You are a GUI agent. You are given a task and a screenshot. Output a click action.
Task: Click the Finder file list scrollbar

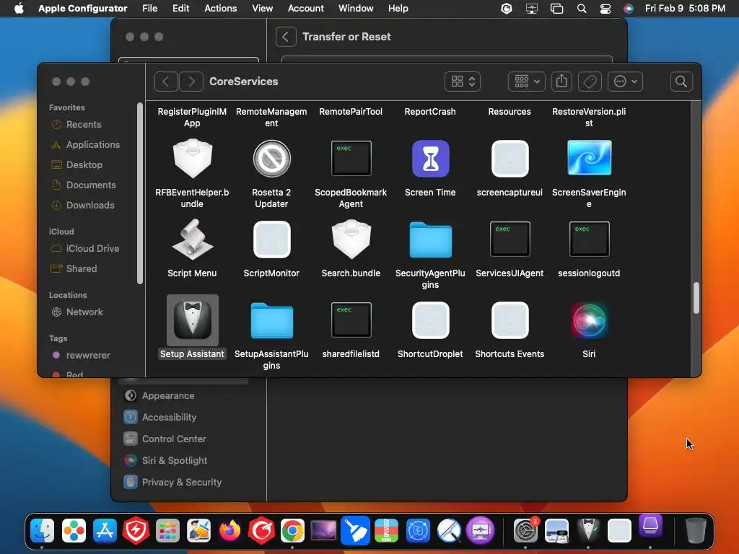[696, 298]
